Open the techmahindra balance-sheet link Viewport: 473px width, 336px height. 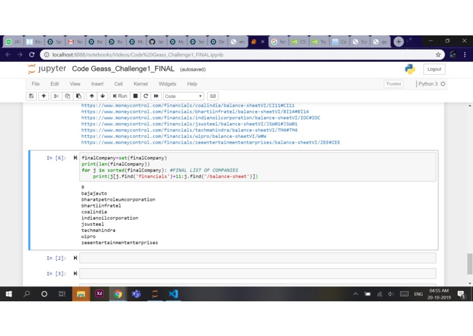click(x=189, y=130)
